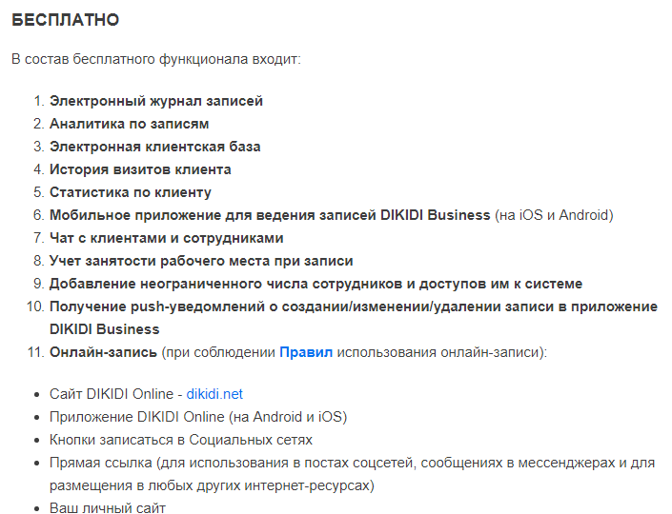Screen dimensions: 672x514
Task: Click 'Статистика по клиенту' list item
Action: coord(131,192)
